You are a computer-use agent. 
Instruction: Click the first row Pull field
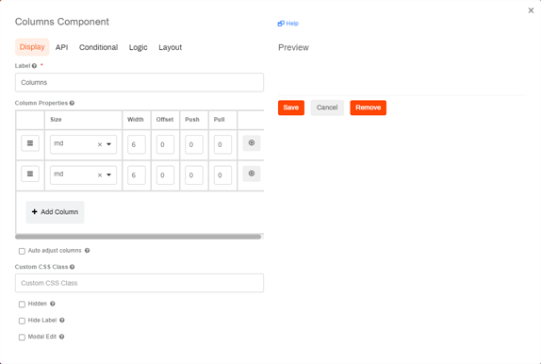pyautogui.click(x=222, y=144)
